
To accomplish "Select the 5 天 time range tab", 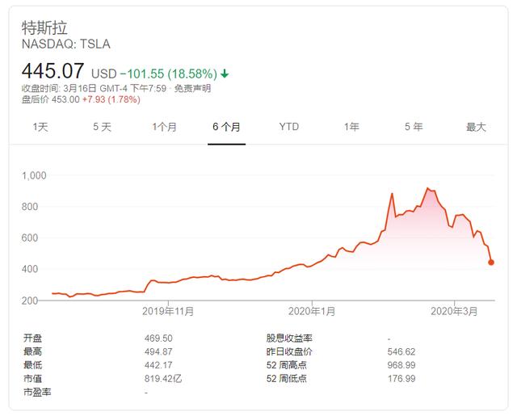I will [102, 127].
